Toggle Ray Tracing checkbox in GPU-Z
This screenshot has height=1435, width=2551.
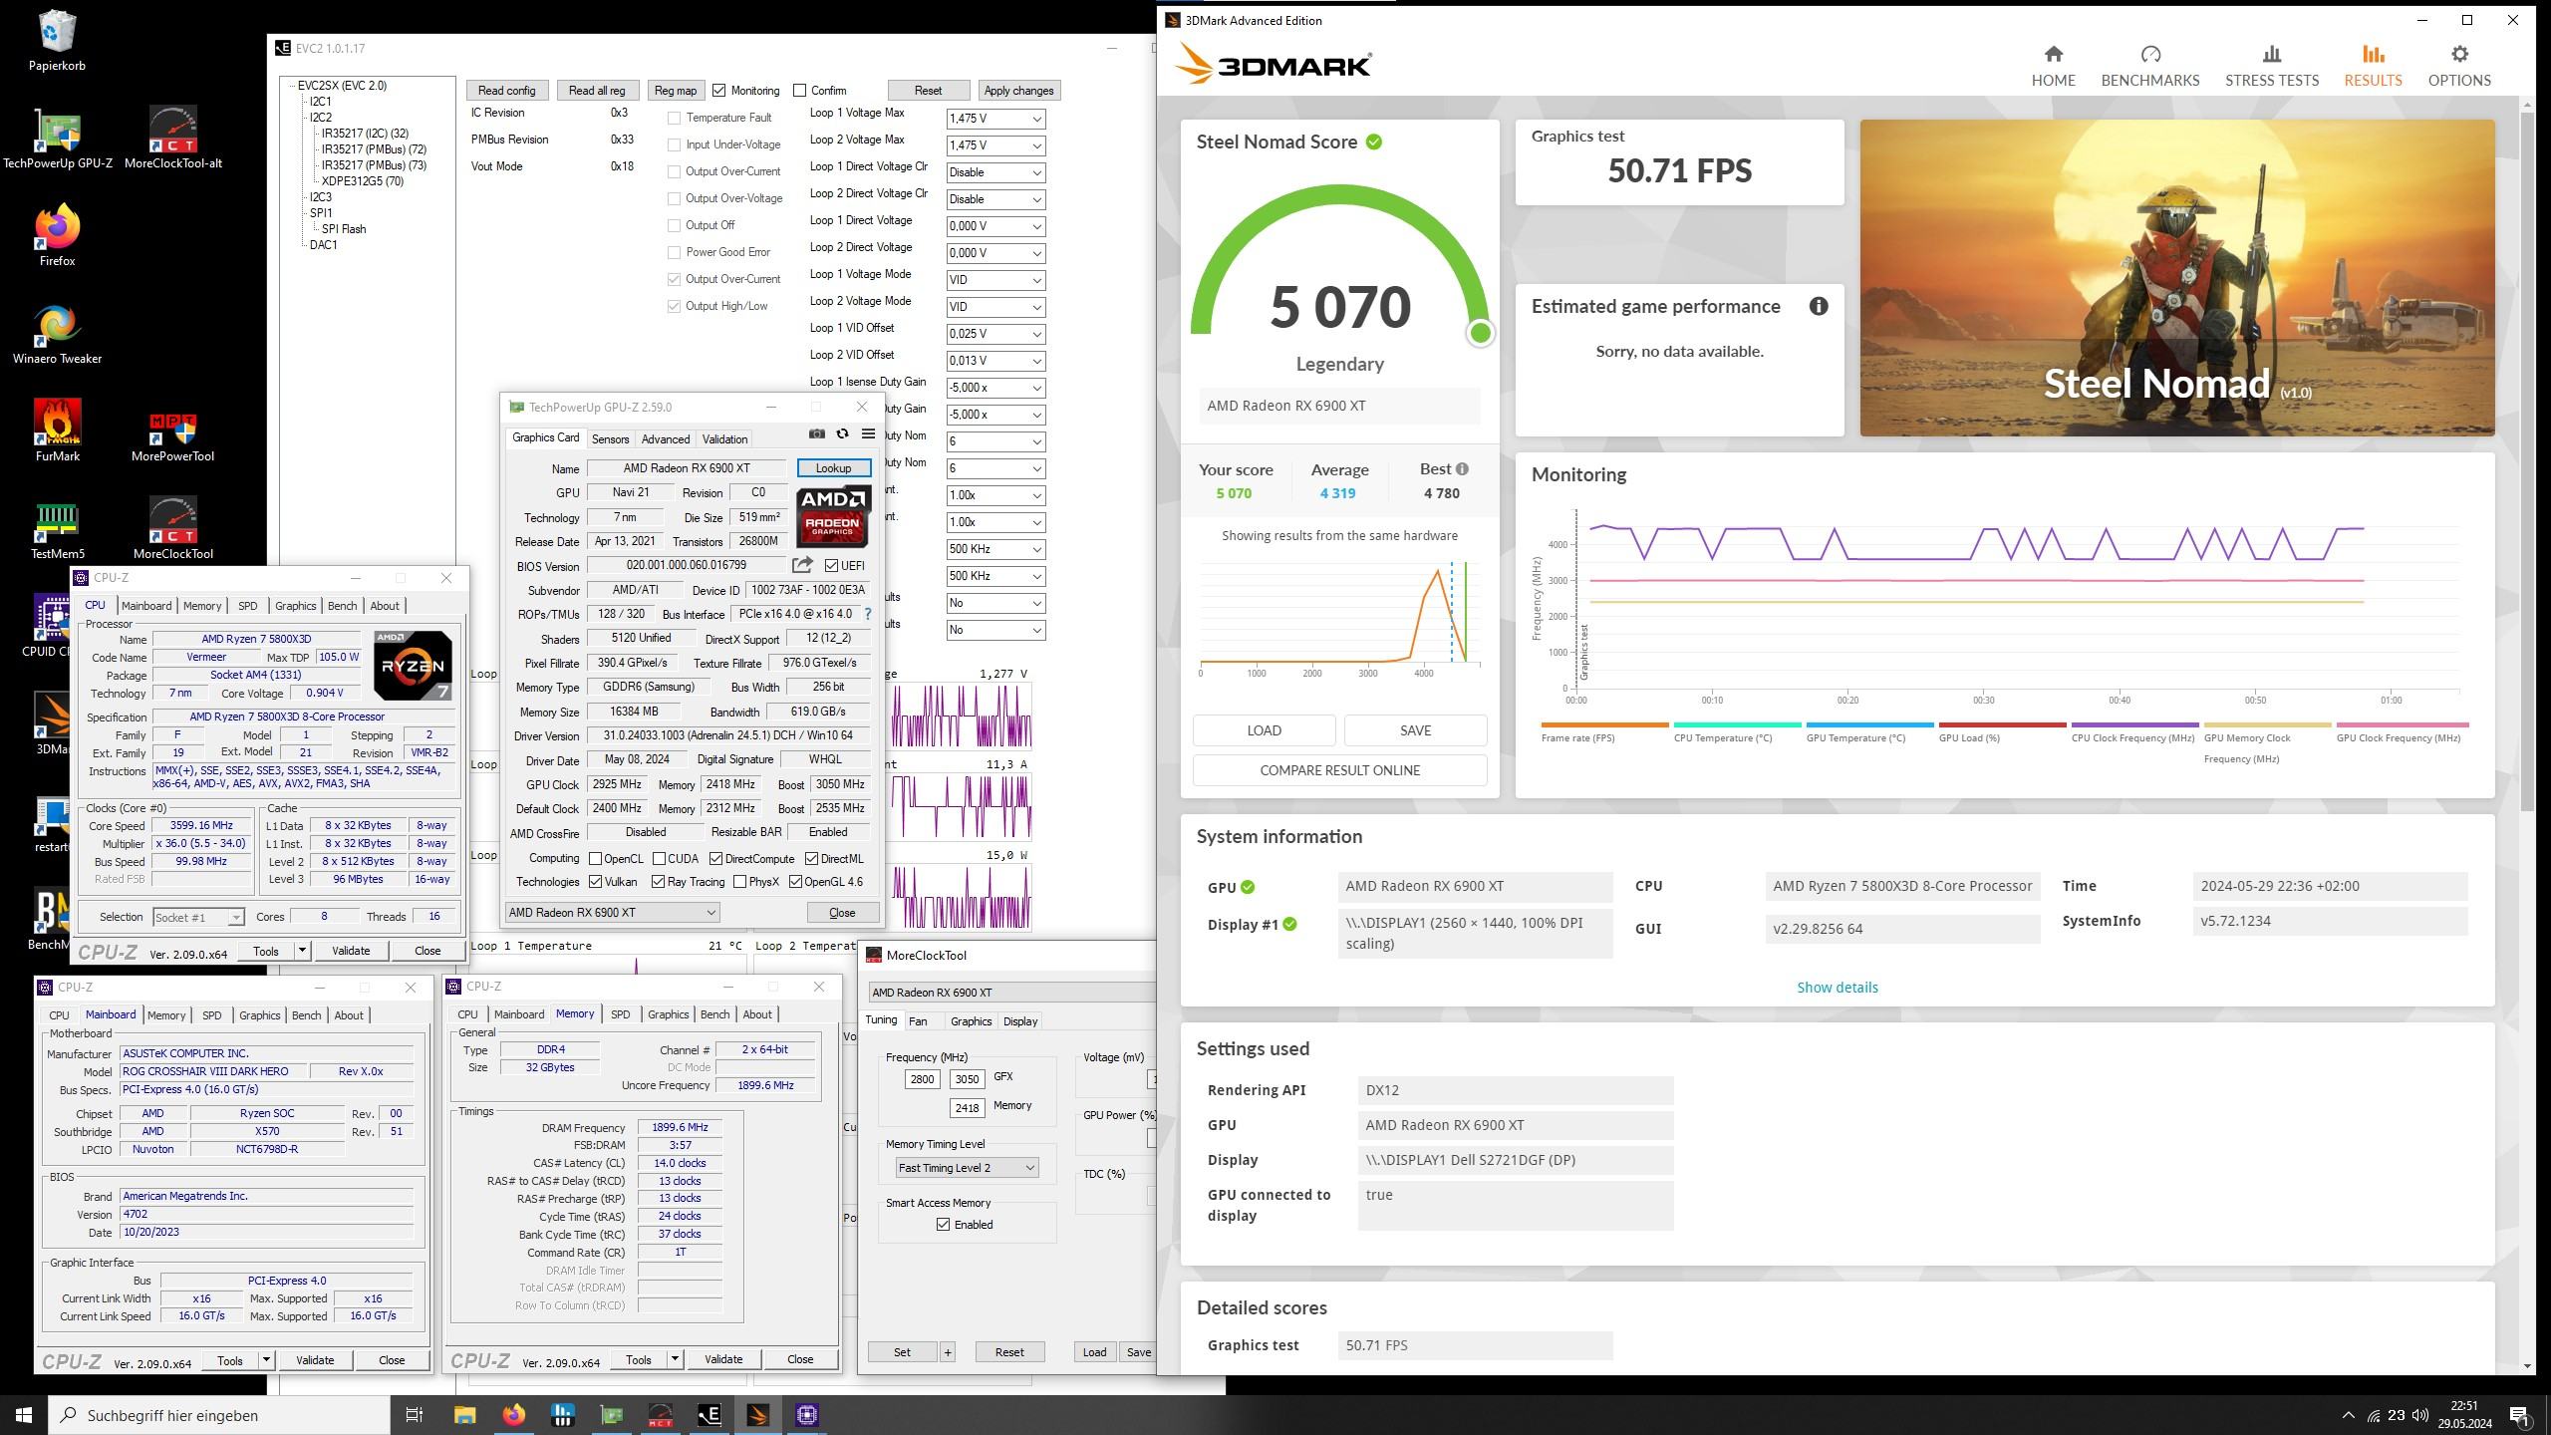pos(658,881)
